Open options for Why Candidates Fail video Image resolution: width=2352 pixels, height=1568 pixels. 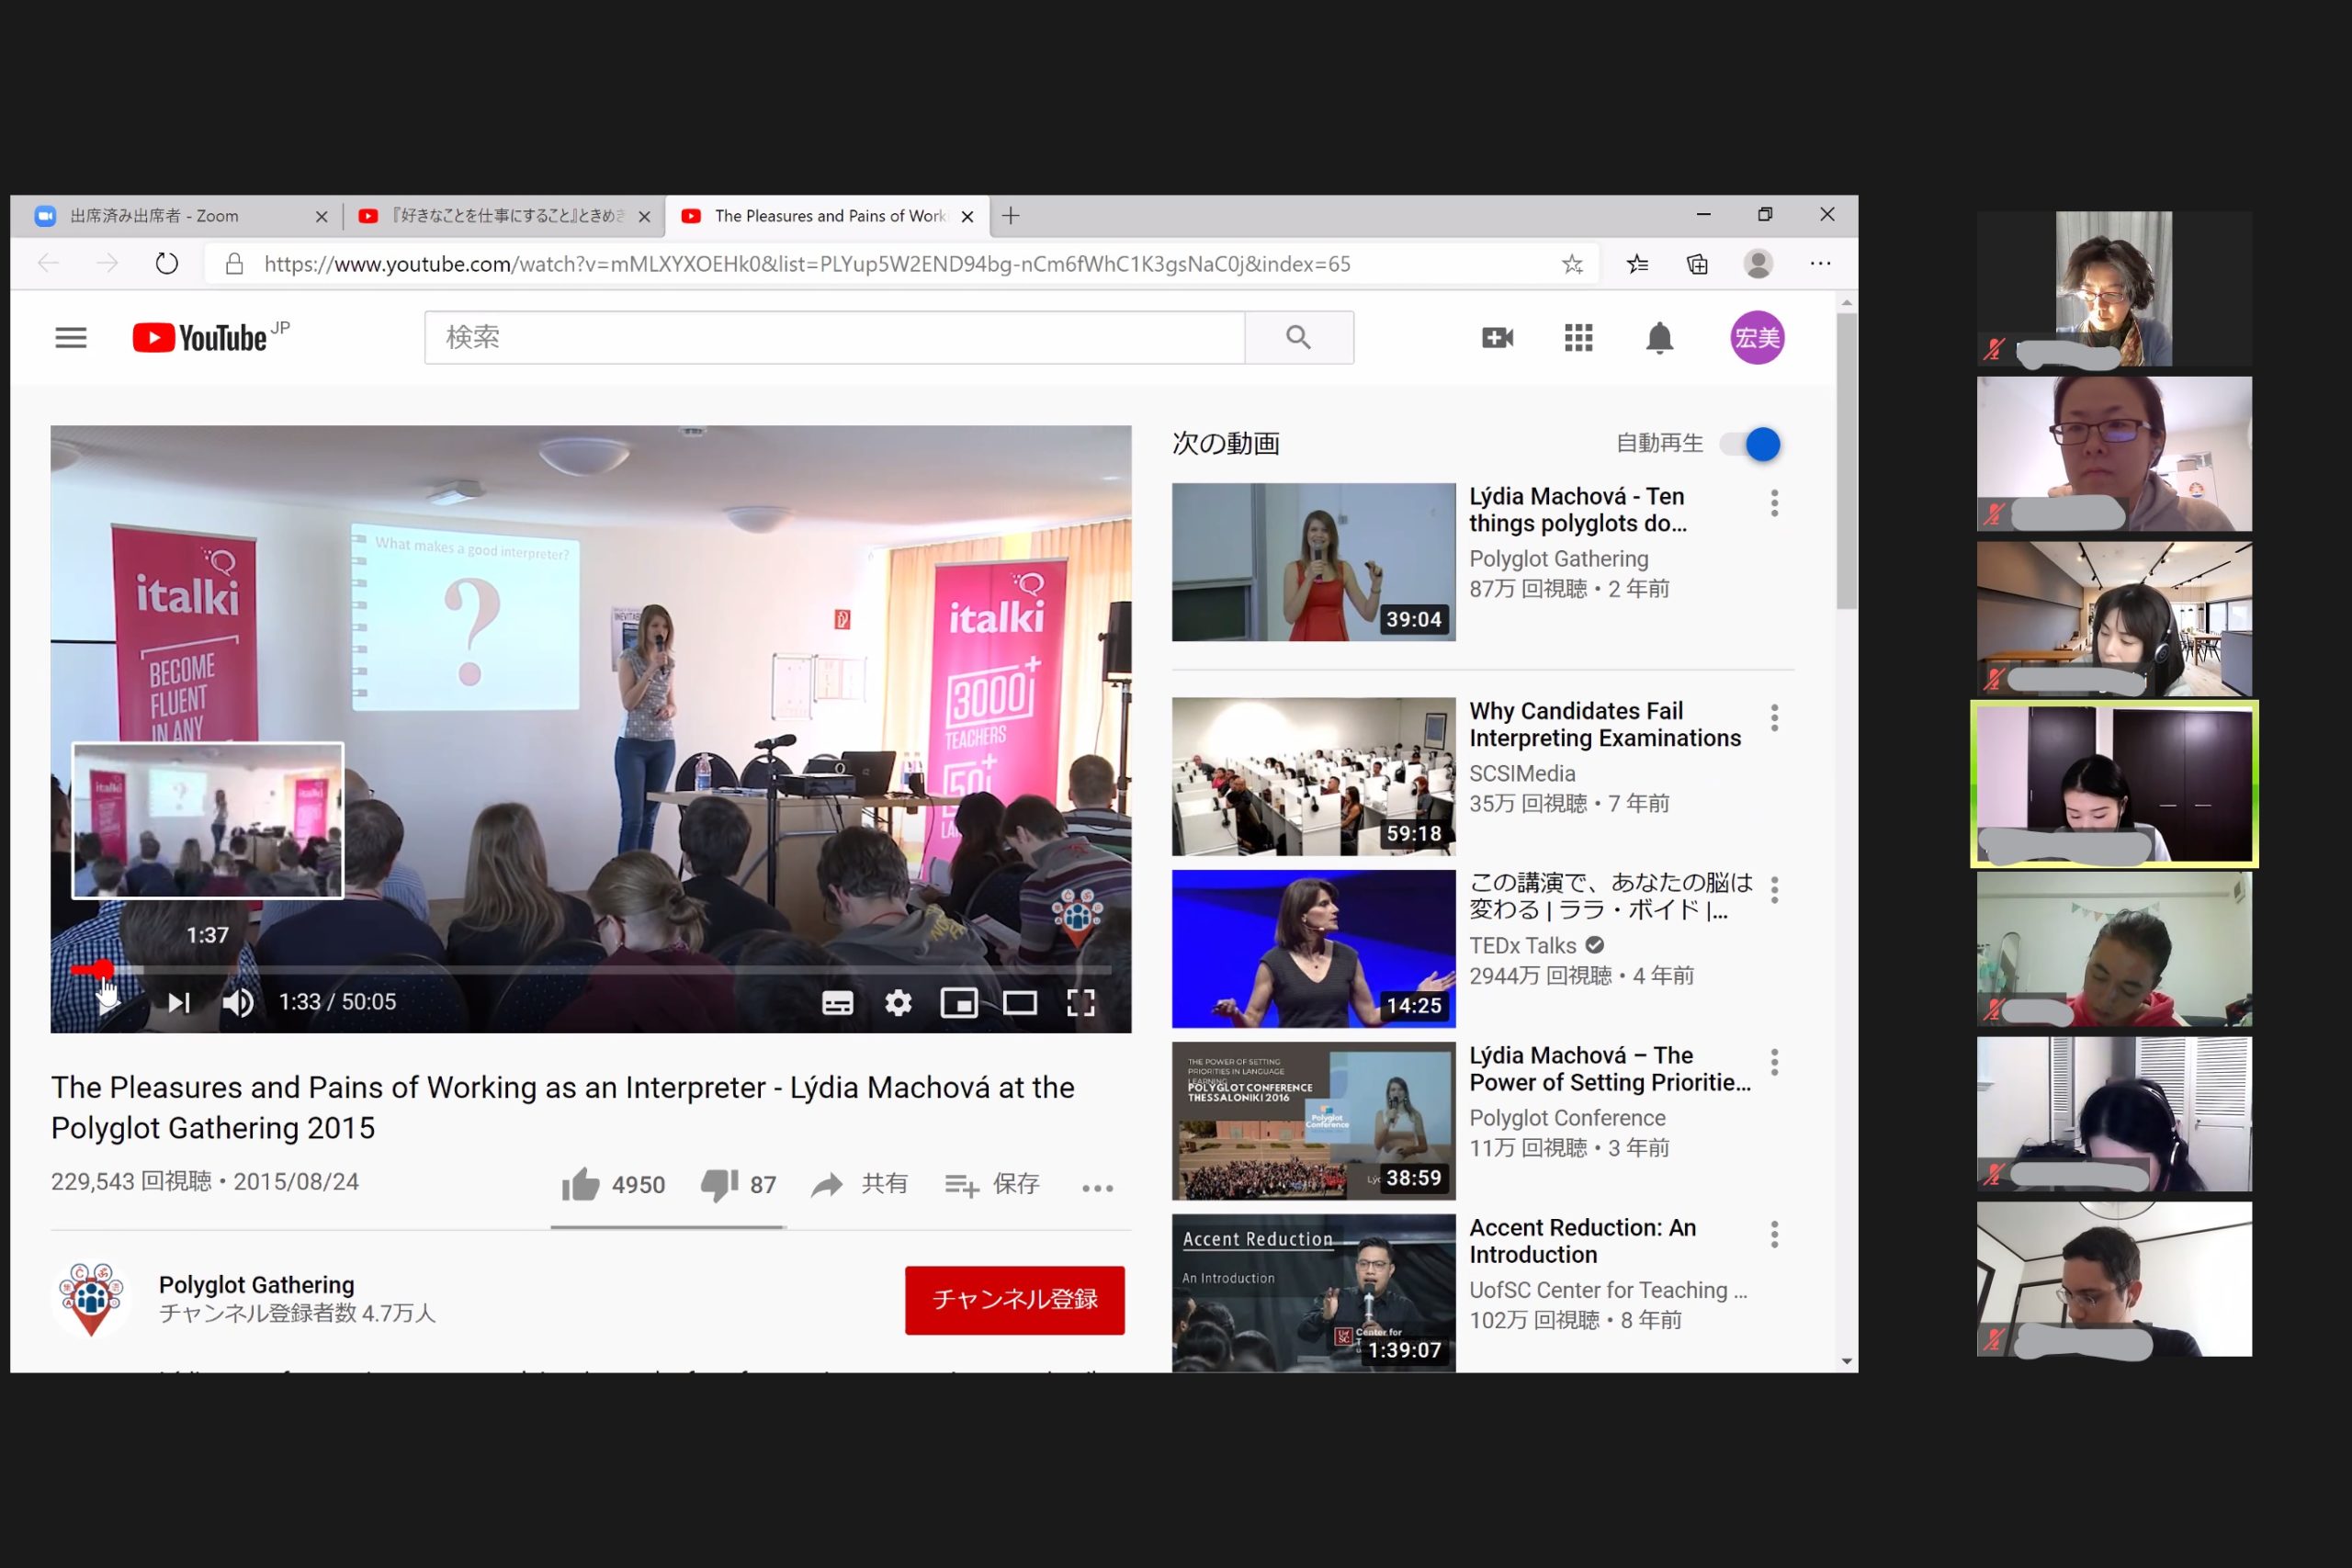click(x=1774, y=718)
